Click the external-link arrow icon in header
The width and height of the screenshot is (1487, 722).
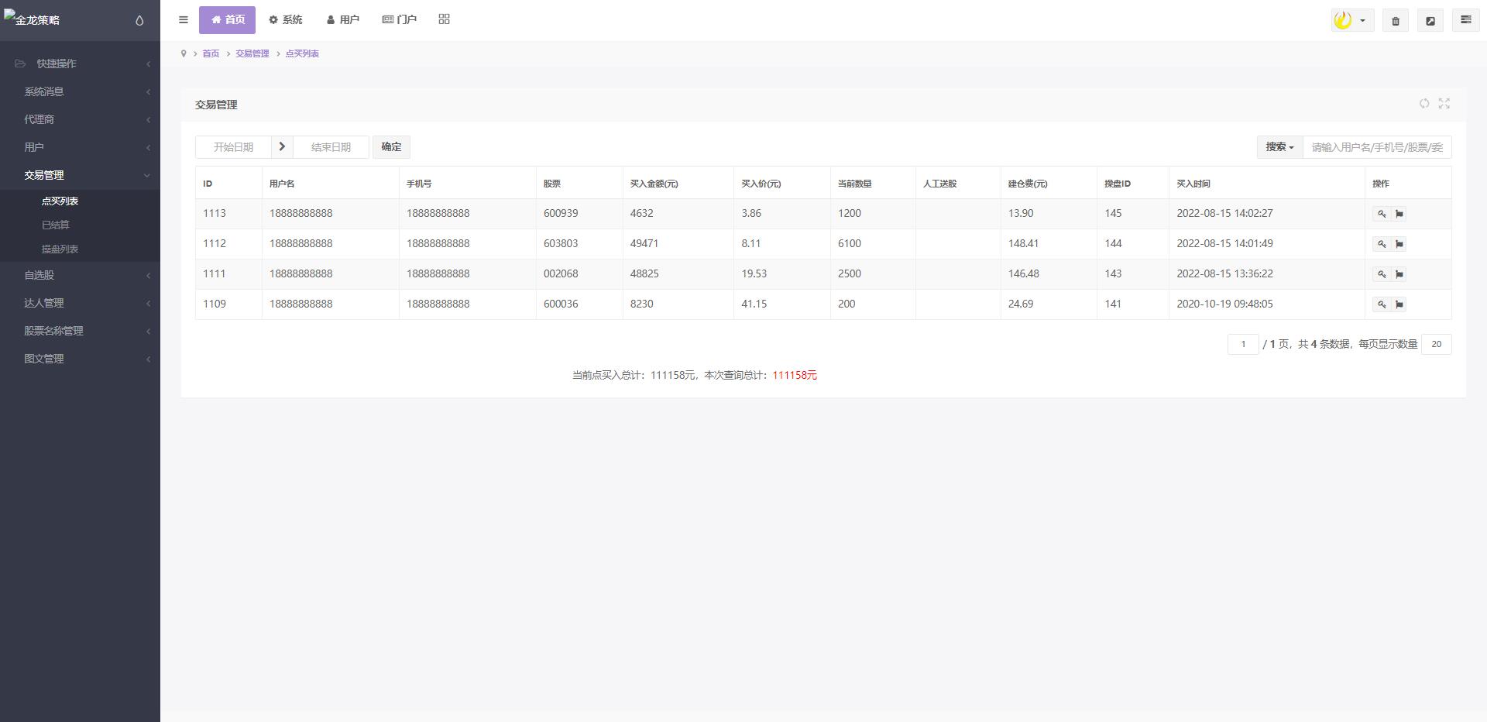coord(1430,21)
